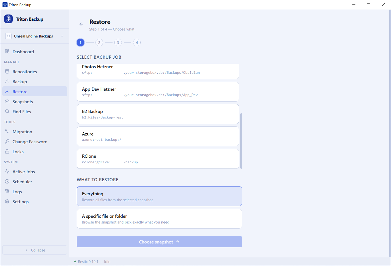Click the Snapshots camera icon
Viewport: 391px width, 266px height.
coord(7,101)
